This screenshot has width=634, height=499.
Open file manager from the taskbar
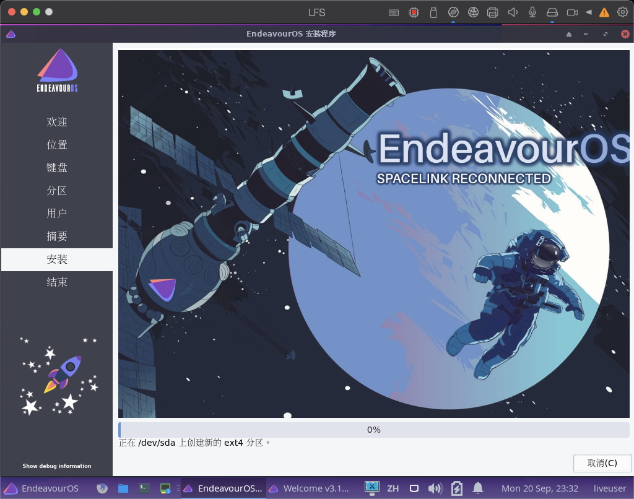(x=123, y=488)
